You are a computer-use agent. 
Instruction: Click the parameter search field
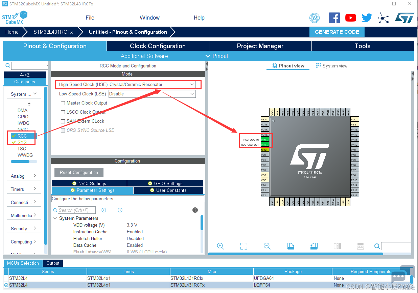pos(77,210)
